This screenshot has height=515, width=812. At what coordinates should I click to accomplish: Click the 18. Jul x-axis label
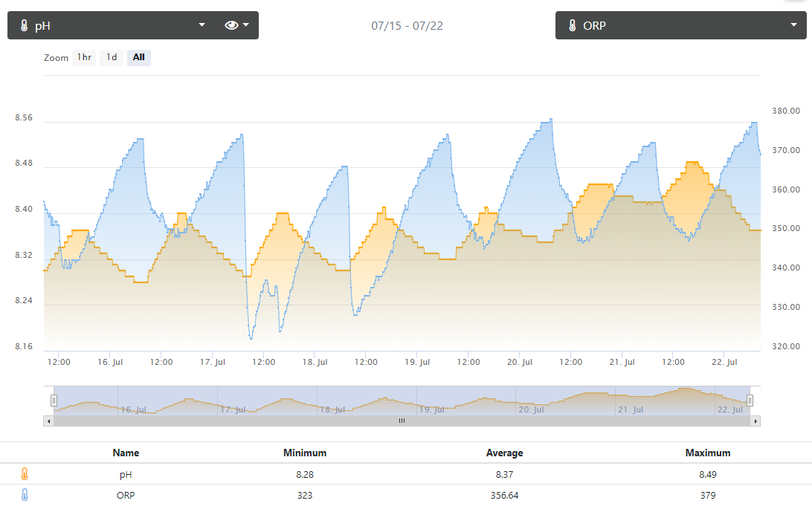tap(315, 363)
